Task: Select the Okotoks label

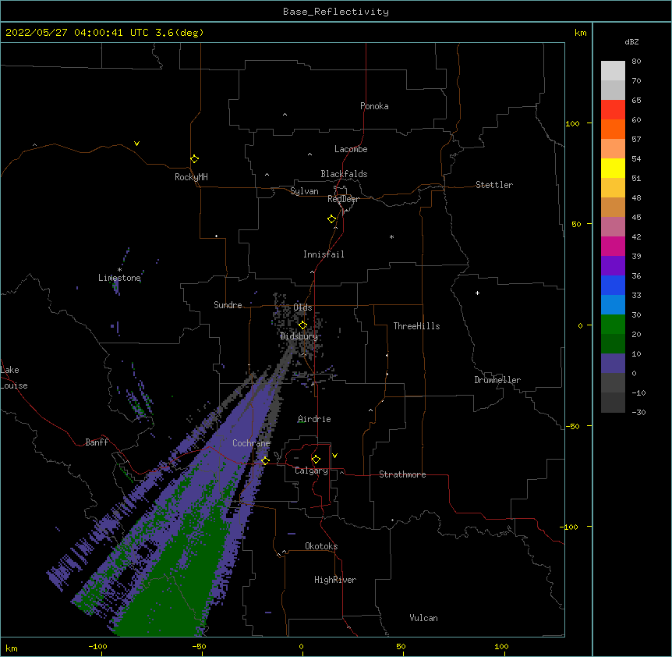Action: click(321, 546)
